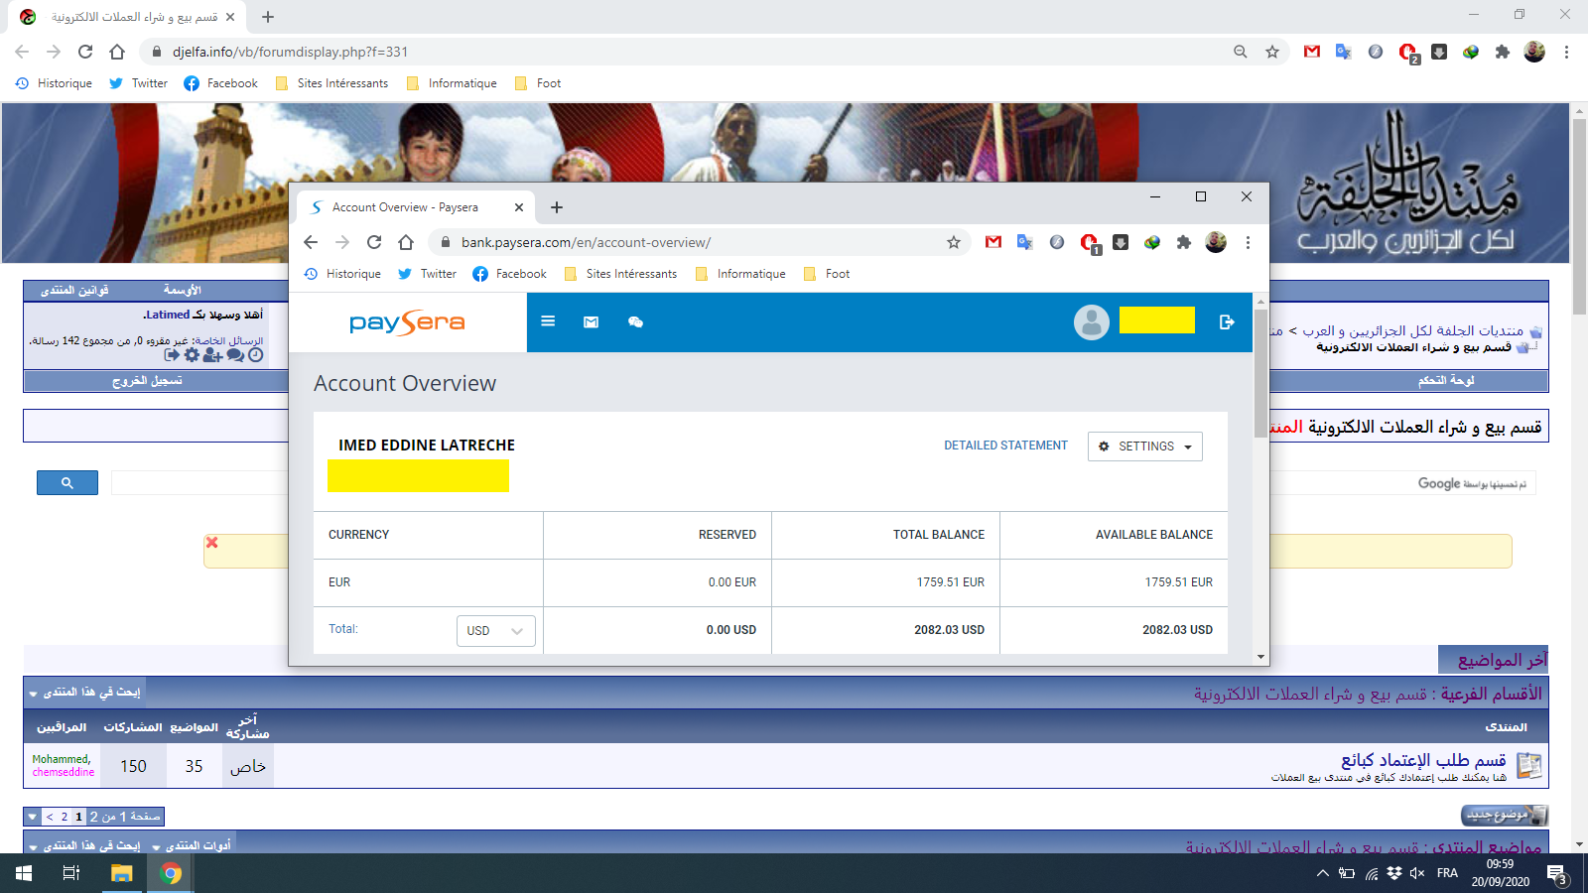
Task: Open Informatique folder in Paysera window
Action: (x=741, y=274)
